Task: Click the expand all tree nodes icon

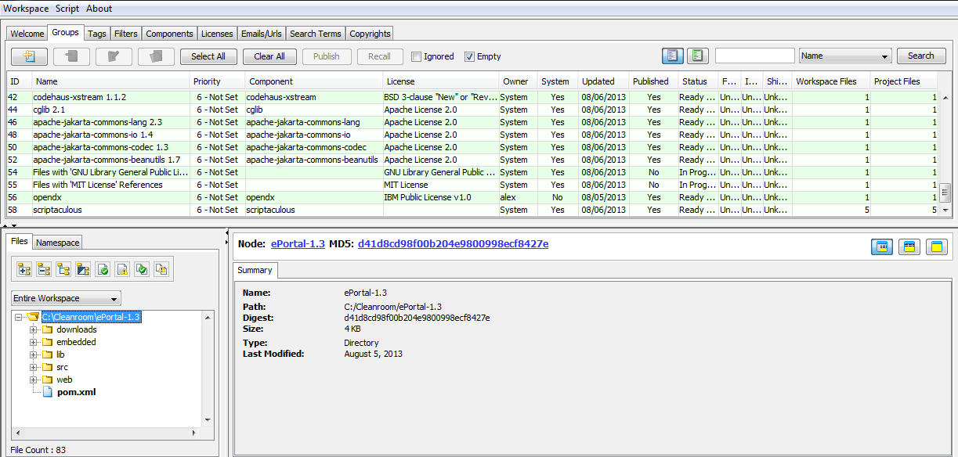Action: click(24, 269)
